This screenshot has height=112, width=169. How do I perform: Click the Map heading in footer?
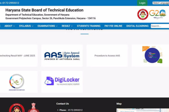(x=119, y=104)
